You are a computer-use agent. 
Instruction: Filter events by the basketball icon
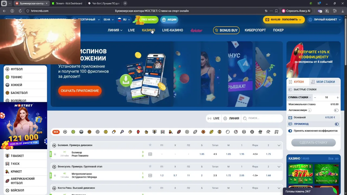[89, 132]
